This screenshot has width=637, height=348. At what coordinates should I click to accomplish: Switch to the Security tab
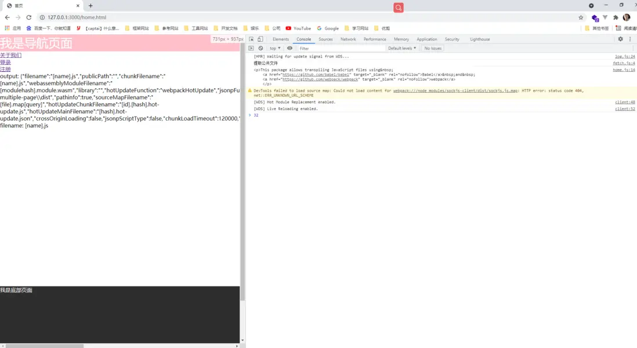(x=452, y=39)
